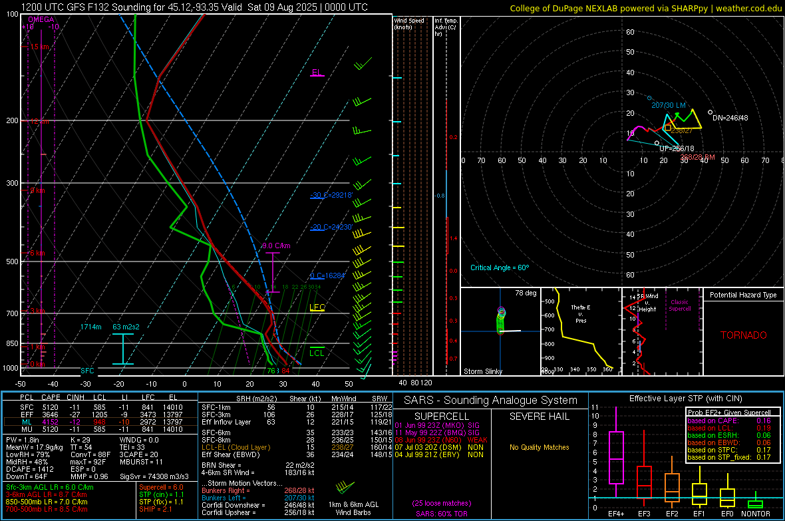Click the SFC-1km kinematics row
This screenshot has width=785, height=521.
coord(297,407)
